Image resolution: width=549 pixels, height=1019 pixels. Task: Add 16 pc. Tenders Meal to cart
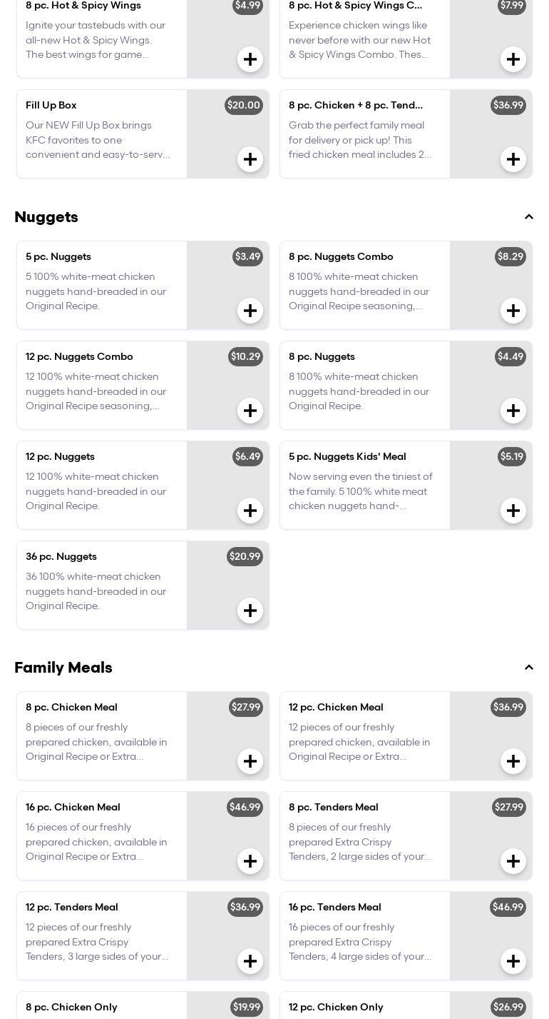513,961
